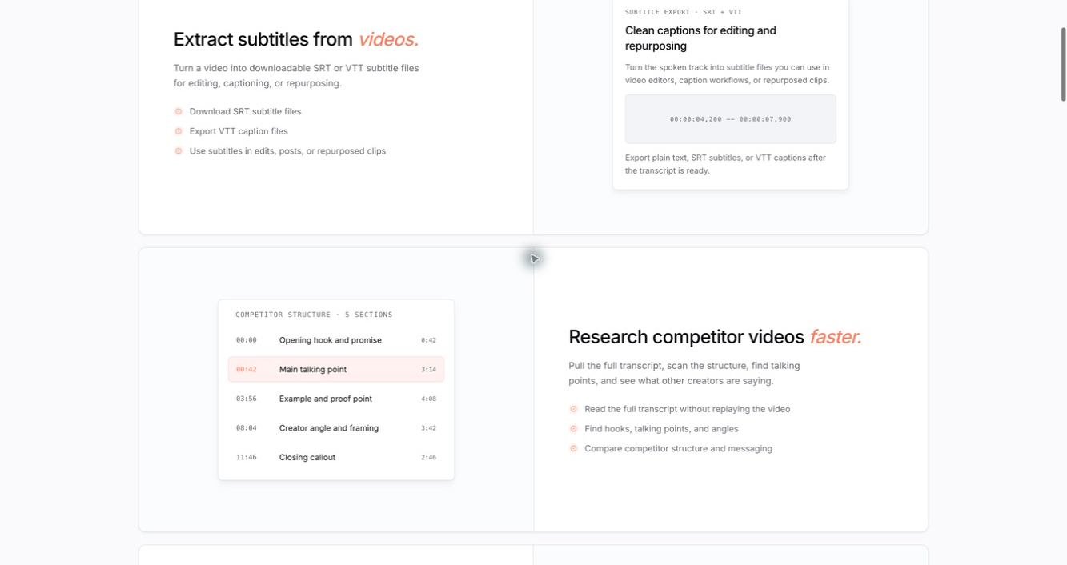Click the 00:42 timestamp in the highlighted row
1067x565 pixels.
click(247, 370)
